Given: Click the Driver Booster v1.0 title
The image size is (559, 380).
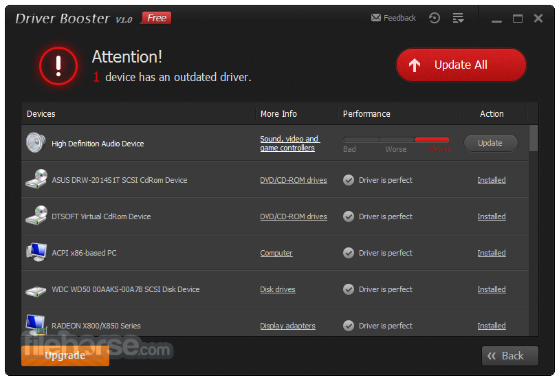Looking at the screenshot, I should pyautogui.click(x=74, y=19).
